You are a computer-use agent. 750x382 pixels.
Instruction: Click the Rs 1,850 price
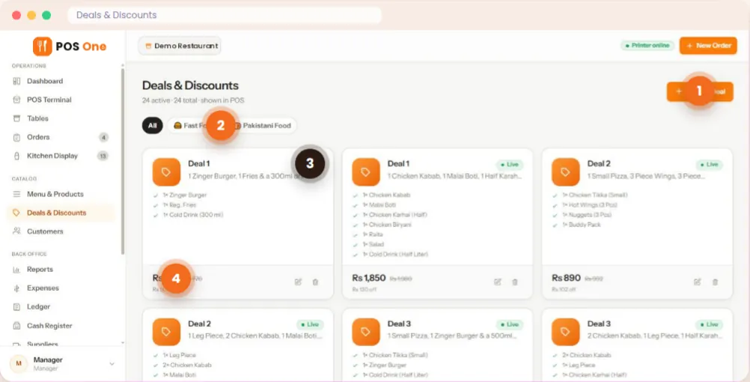tap(369, 278)
